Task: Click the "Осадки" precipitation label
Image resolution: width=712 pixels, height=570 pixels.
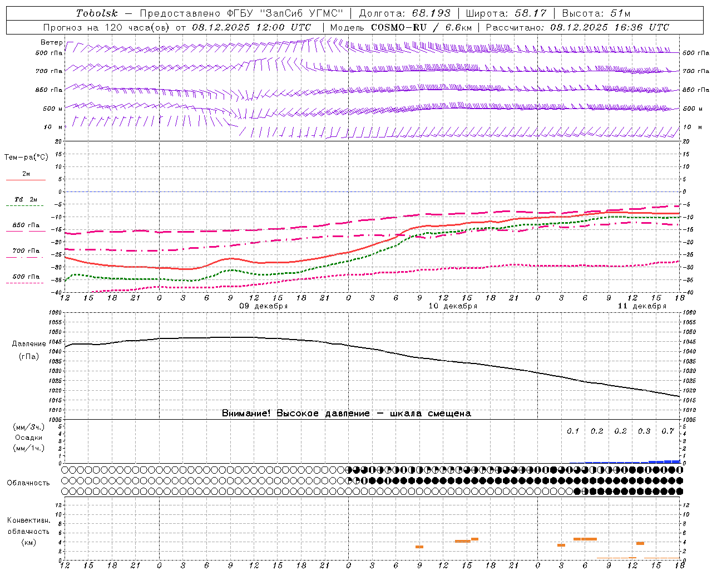Action: pos(29,438)
